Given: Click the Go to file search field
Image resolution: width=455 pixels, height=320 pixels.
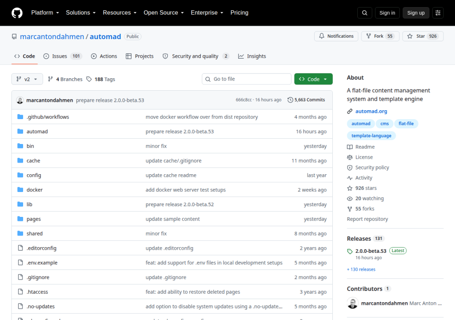Looking at the screenshot, I should (x=247, y=79).
